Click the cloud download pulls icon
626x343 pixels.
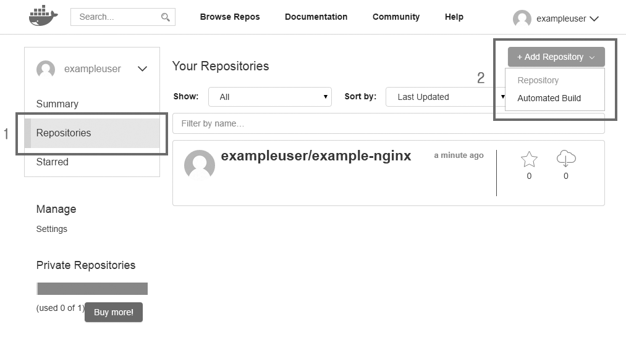pos(565,159)
